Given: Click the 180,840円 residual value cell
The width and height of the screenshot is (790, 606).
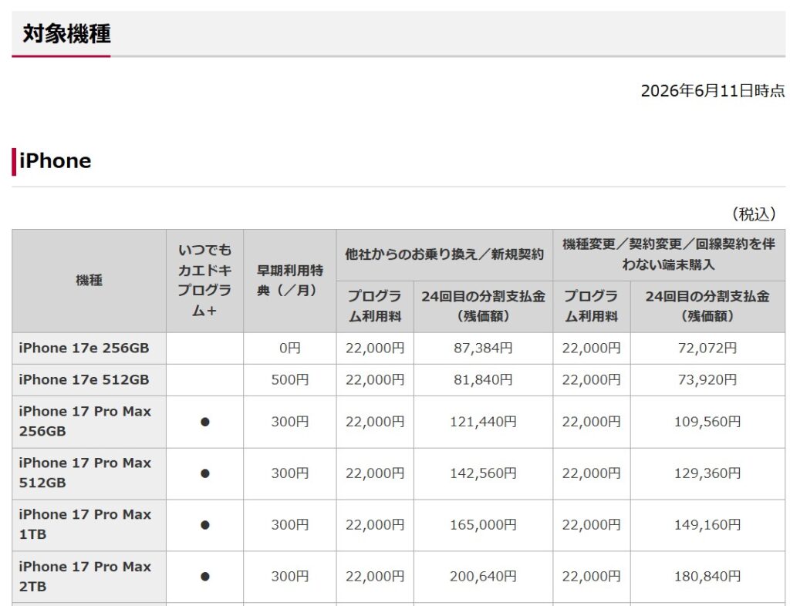Looking at the screenshot, I should tap(707, 576).
